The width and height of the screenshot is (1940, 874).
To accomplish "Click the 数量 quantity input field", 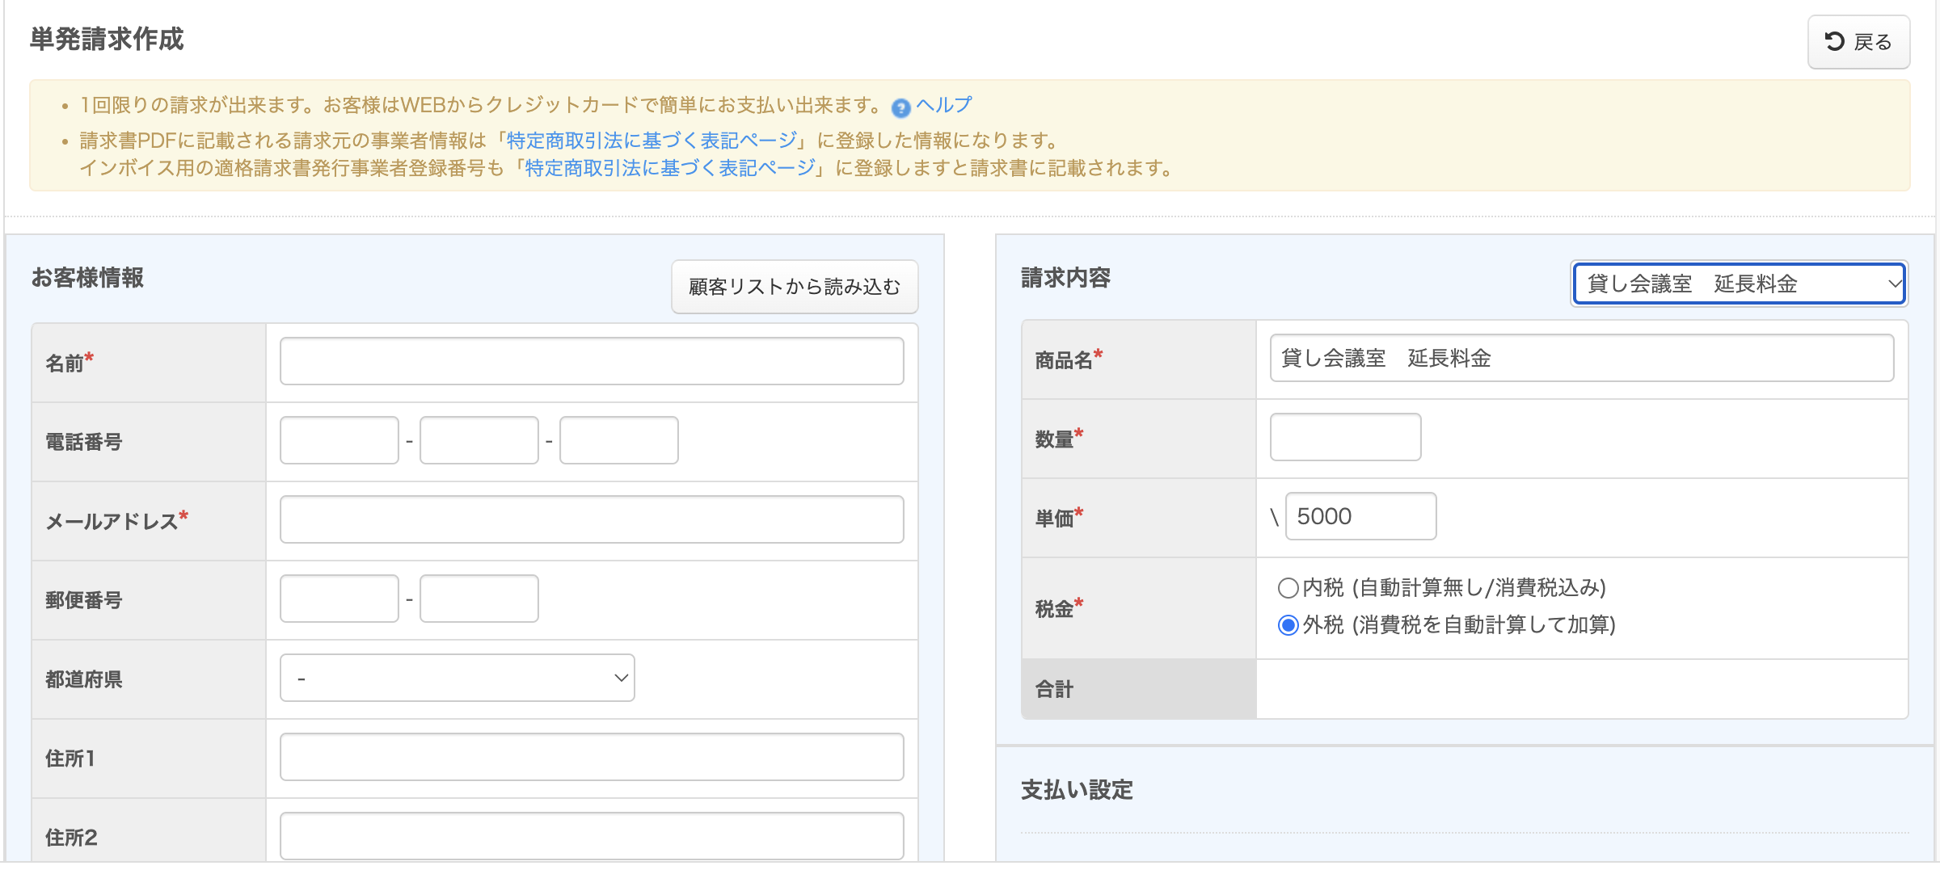I will click(x=1344, y=437).
